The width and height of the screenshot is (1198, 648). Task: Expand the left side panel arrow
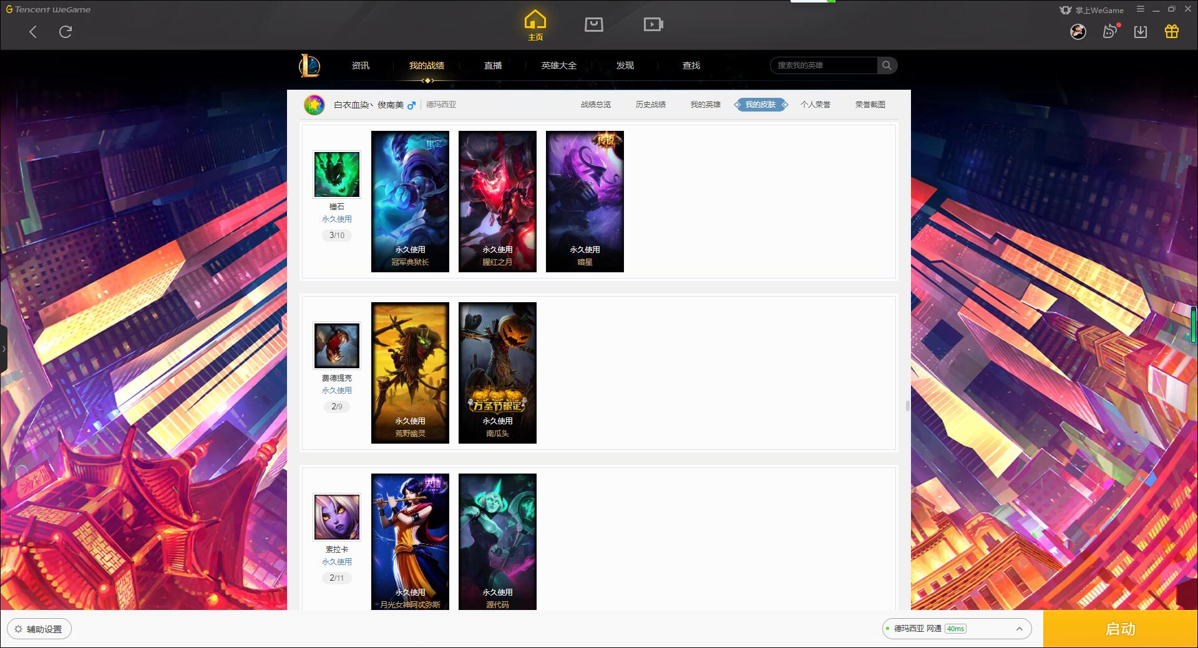coord(4,349)
